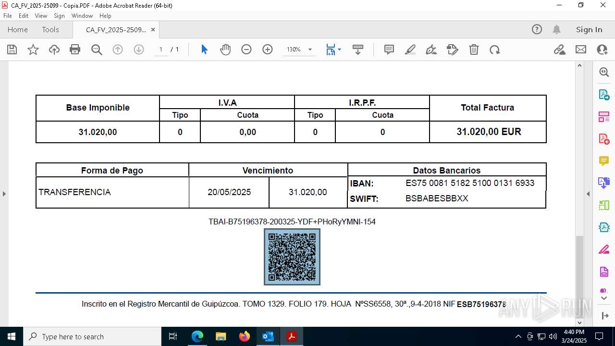Click the vertical scrollbar up arrow
This screenshot has width=615, height=346.
(579, 65)
